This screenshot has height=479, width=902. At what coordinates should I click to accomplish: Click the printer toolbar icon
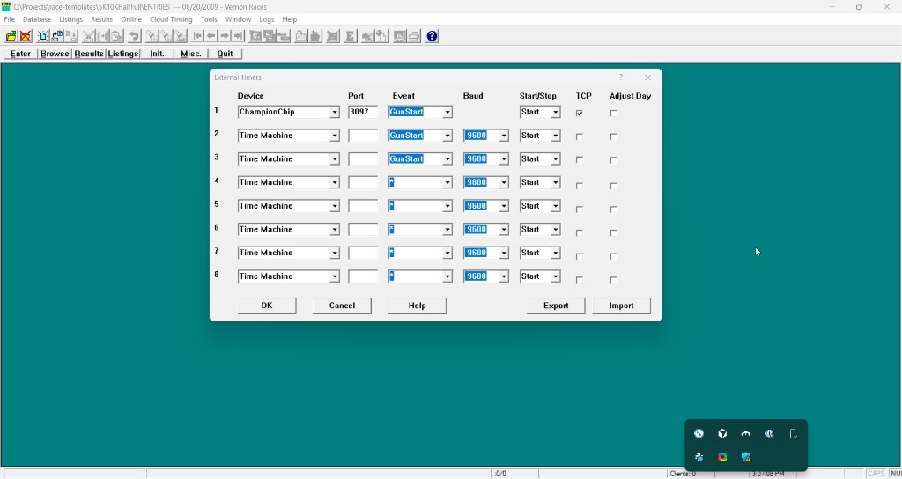tap(414, 36)
